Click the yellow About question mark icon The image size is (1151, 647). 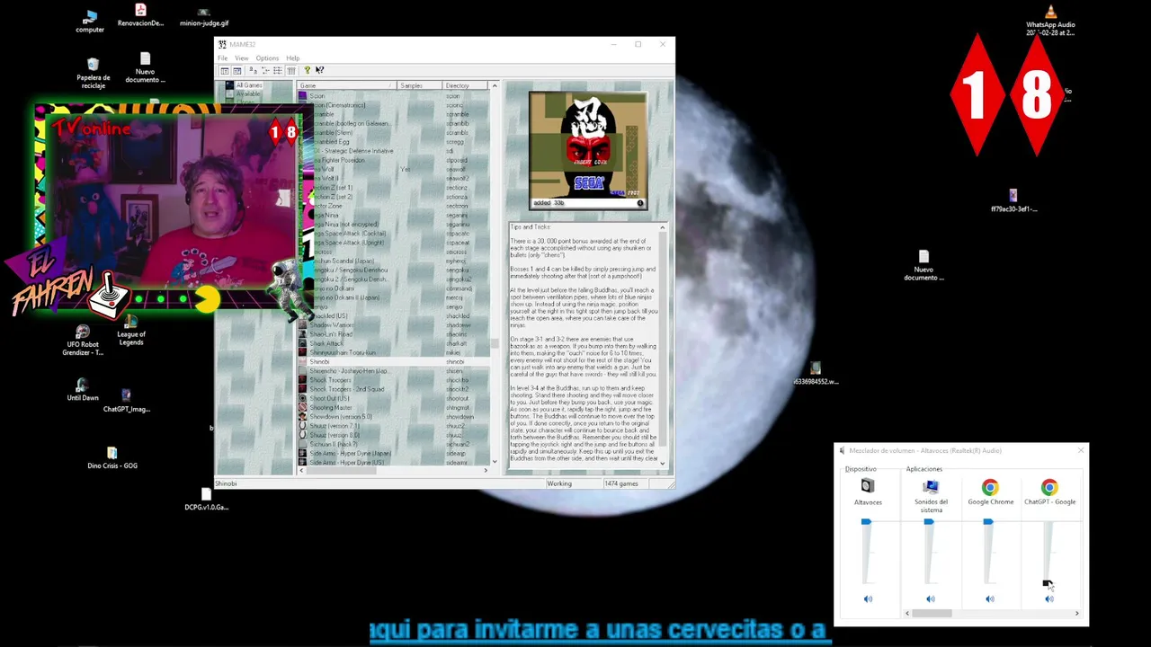(x=307, y=71)
